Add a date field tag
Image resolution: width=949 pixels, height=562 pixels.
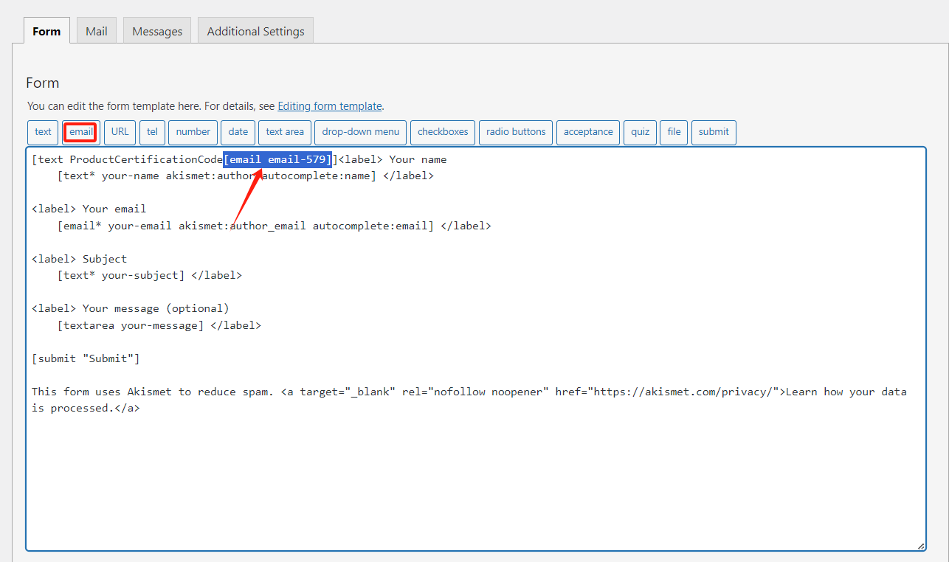tap(238, 132)
